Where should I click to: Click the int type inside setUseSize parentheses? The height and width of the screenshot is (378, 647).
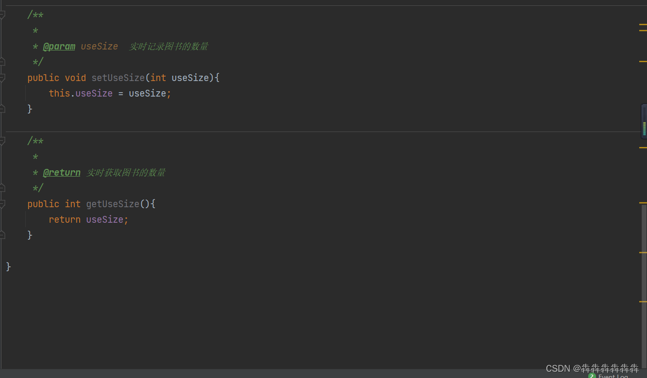coord(158,78)
